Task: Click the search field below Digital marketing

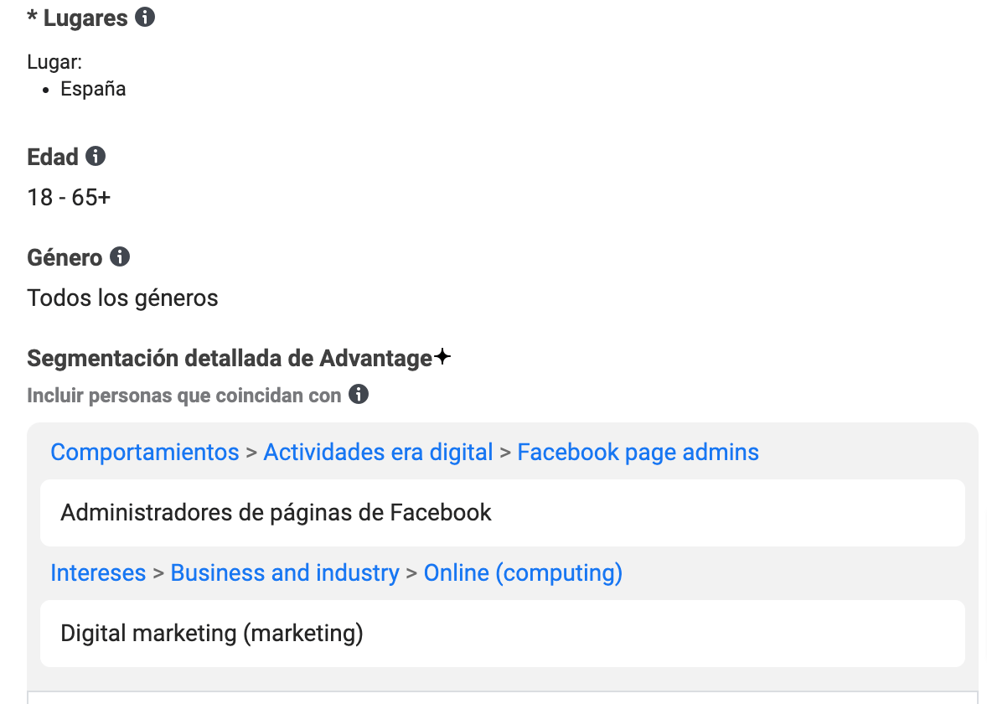Action: (x=503, y=697)
